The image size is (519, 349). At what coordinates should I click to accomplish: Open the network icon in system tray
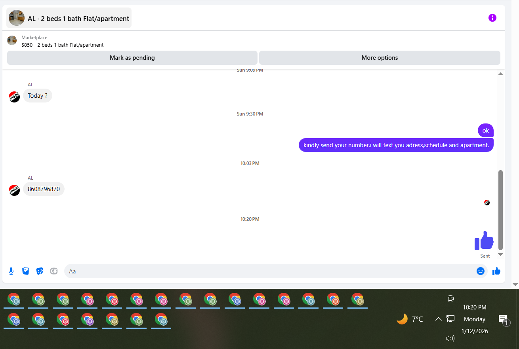coord(450,318)
